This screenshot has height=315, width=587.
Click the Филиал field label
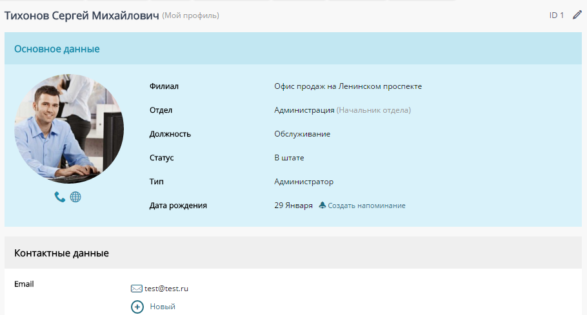click(x=164, y=86)
